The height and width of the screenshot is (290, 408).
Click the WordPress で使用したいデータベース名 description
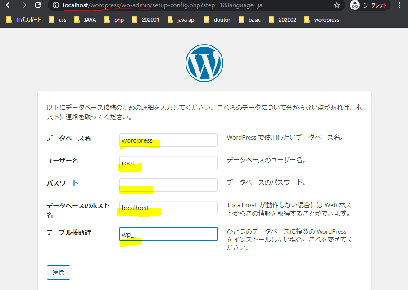[285, 138]
